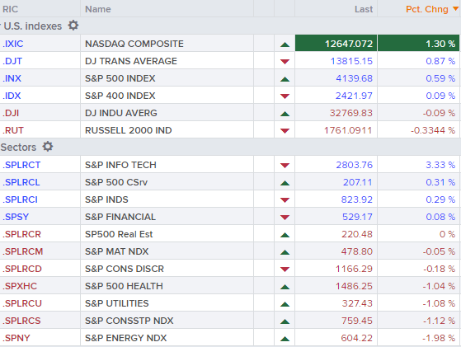Sort by the RIC column header
Viewport: 461px width, 347px height.
click(x=10, y=9)
